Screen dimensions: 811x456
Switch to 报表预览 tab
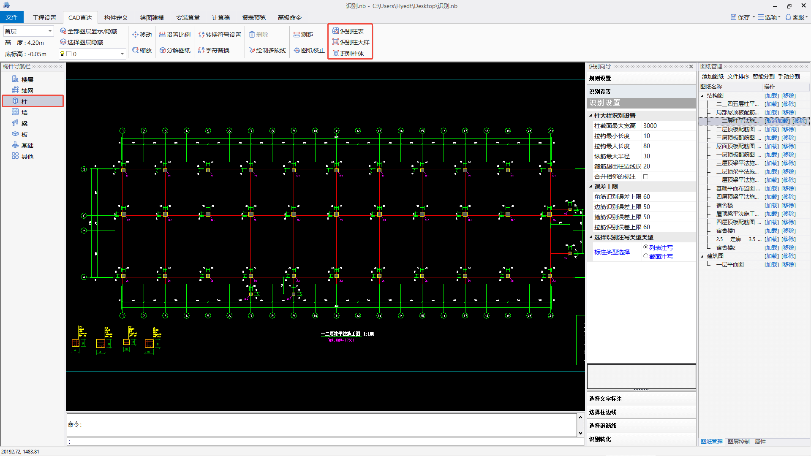coord(253,18)
